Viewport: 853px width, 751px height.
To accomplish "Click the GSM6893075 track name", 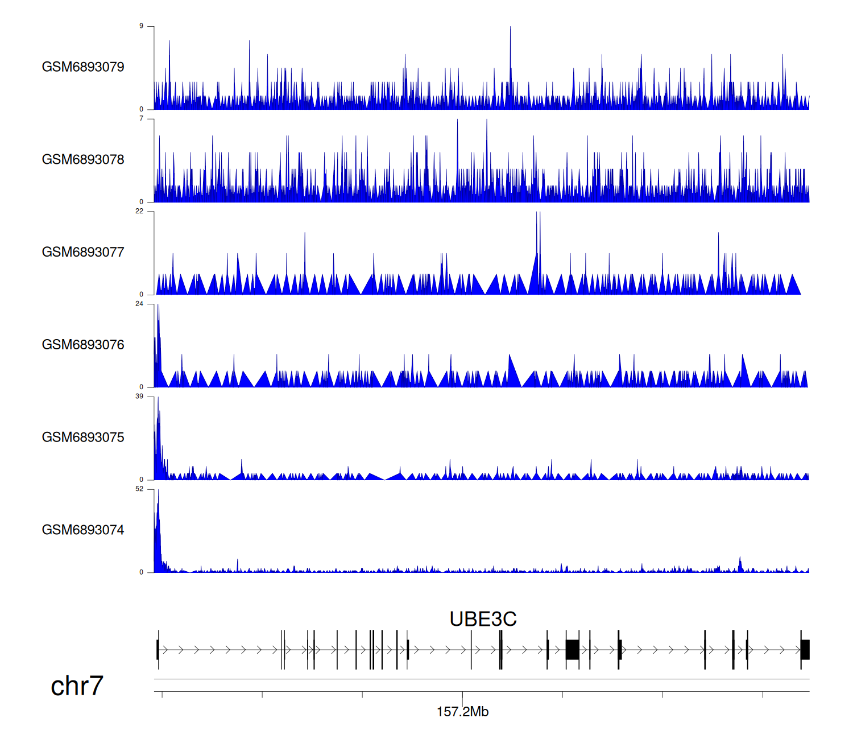I will (83, 438).
